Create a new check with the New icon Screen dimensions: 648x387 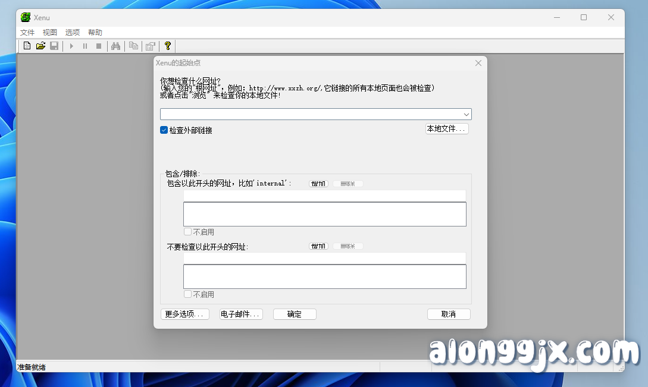tap(27, 46)
